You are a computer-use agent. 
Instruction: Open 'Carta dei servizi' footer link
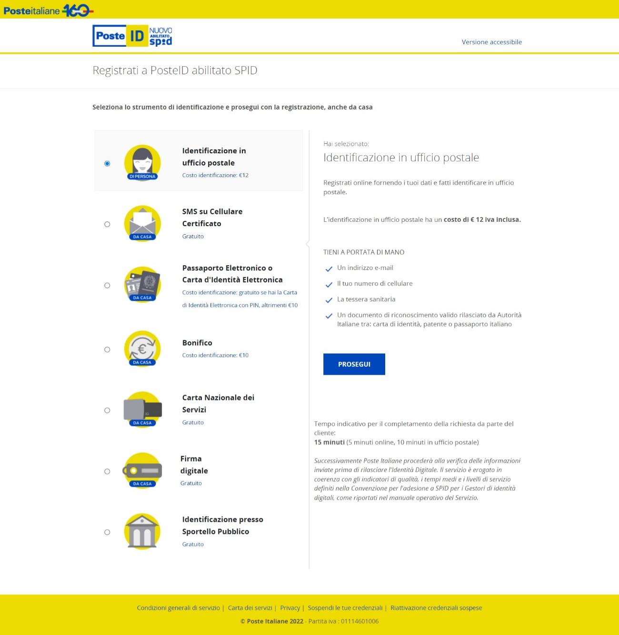point(250,608)
